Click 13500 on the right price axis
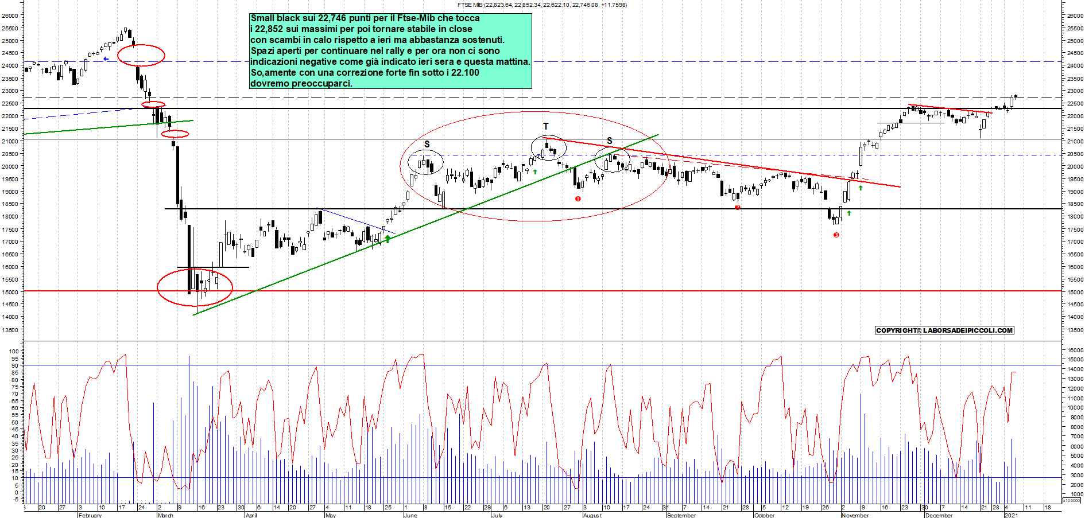 (1075, 330)
